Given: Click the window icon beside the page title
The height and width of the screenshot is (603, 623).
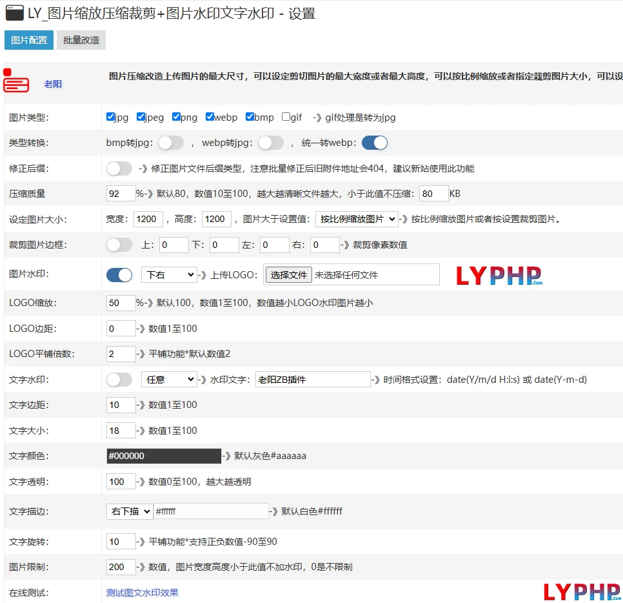Looking at the screenshot, I should 14,13.
